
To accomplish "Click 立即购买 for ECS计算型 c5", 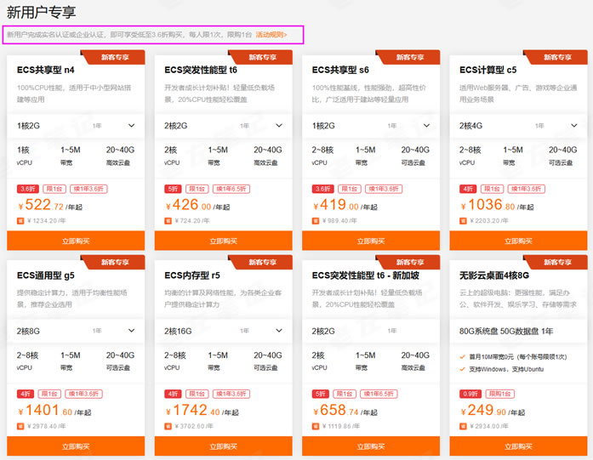I will point(518,241).
